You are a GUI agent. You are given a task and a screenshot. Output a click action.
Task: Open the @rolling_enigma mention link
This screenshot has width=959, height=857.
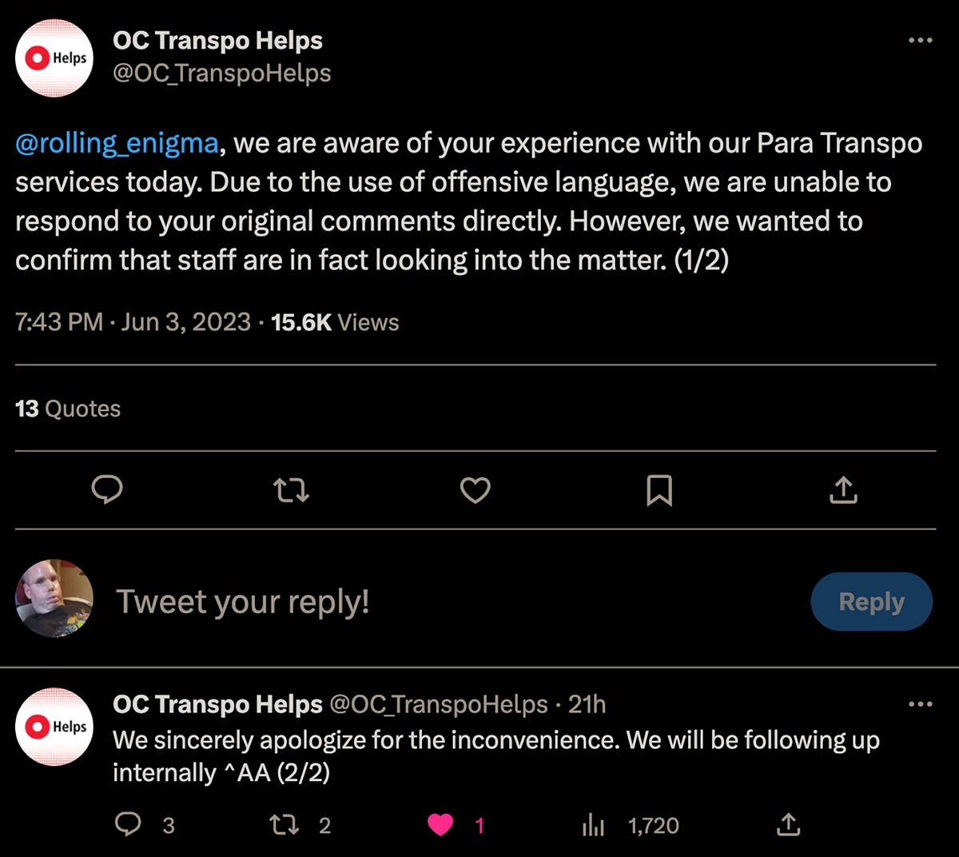[117, 143]
